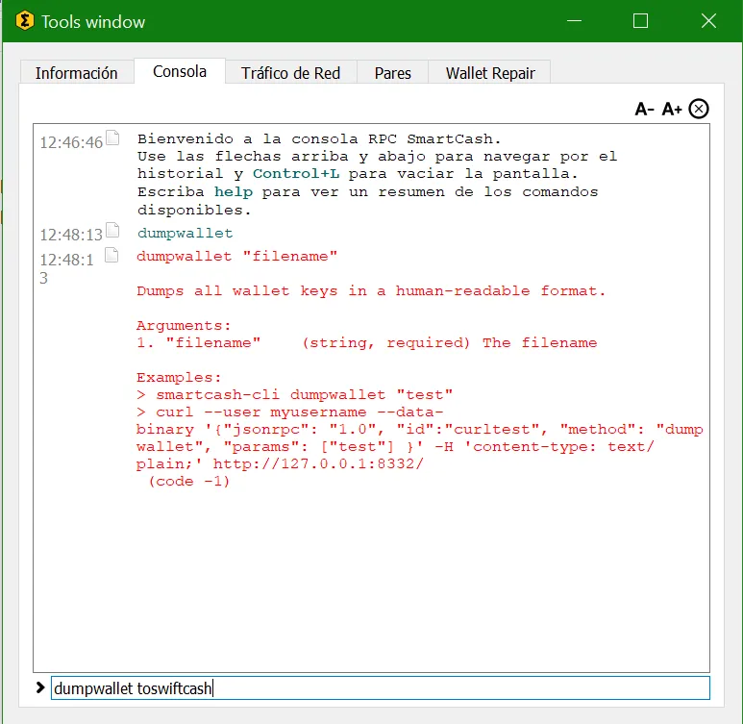Click the page icon beside 12:46:46
Screen dimensions: 743x724
point(112,137)
